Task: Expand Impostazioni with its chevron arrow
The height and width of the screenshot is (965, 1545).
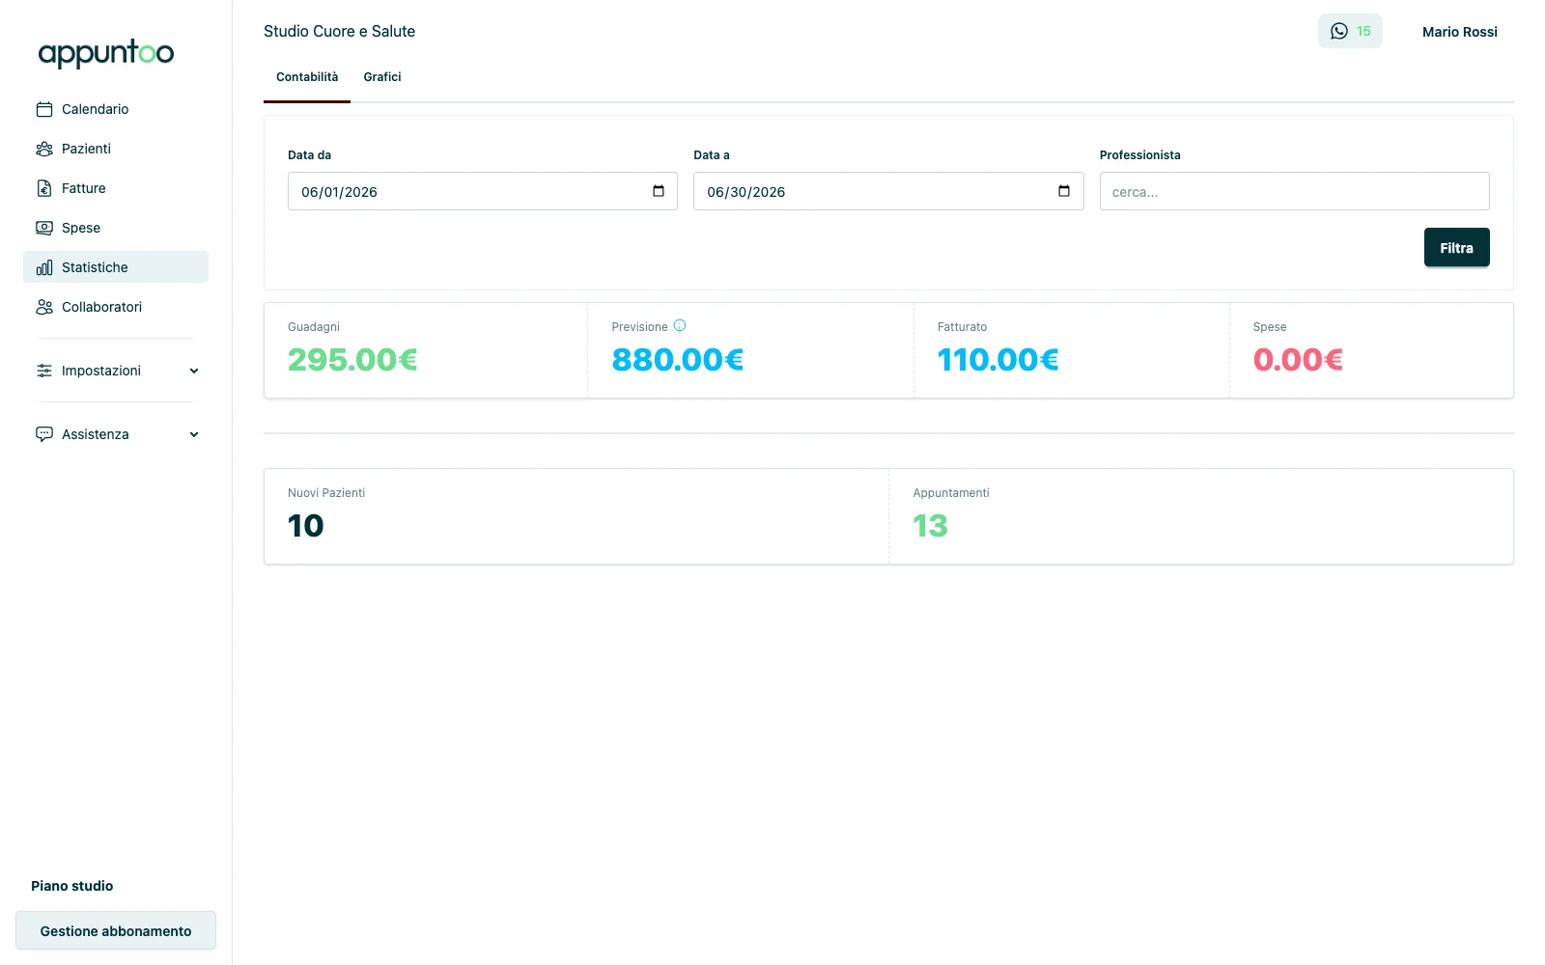Action: click(194, 371)
